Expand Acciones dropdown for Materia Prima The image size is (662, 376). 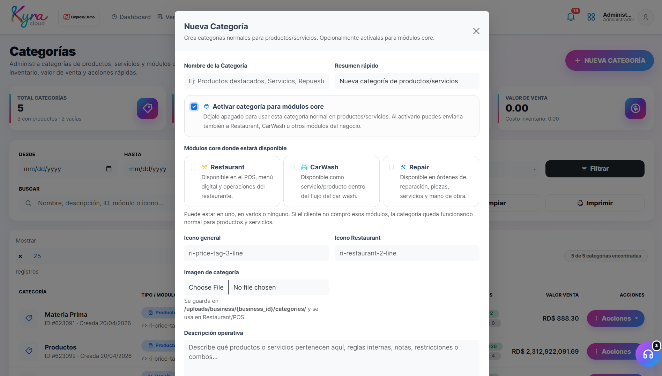(616, 319)
